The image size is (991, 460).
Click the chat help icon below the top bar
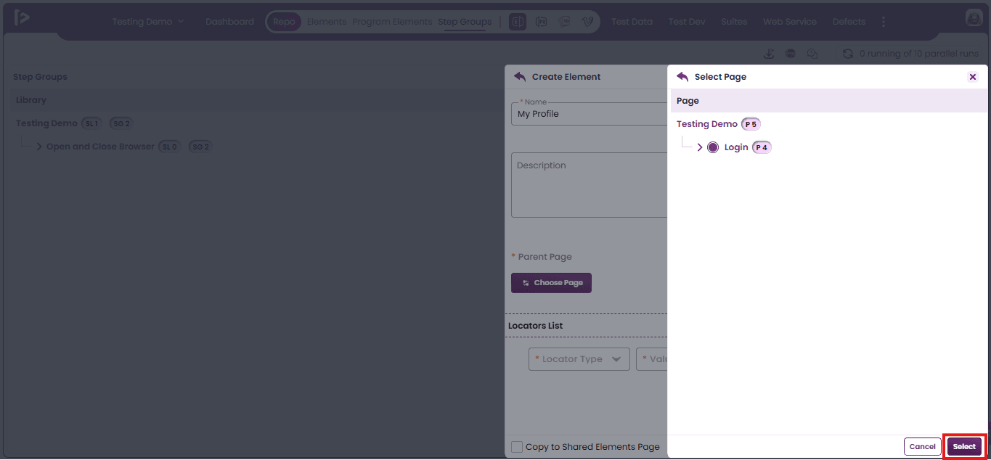[x=812, y=54]
